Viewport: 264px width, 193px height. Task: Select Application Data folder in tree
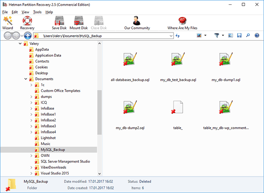click(x=48, y=56)
